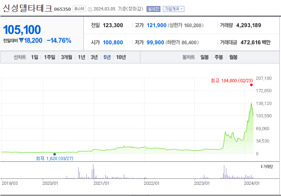Open the 기업개요 dropdown
Image resolution: width=281 pixels, height=196 pixels.
point(174,9)
